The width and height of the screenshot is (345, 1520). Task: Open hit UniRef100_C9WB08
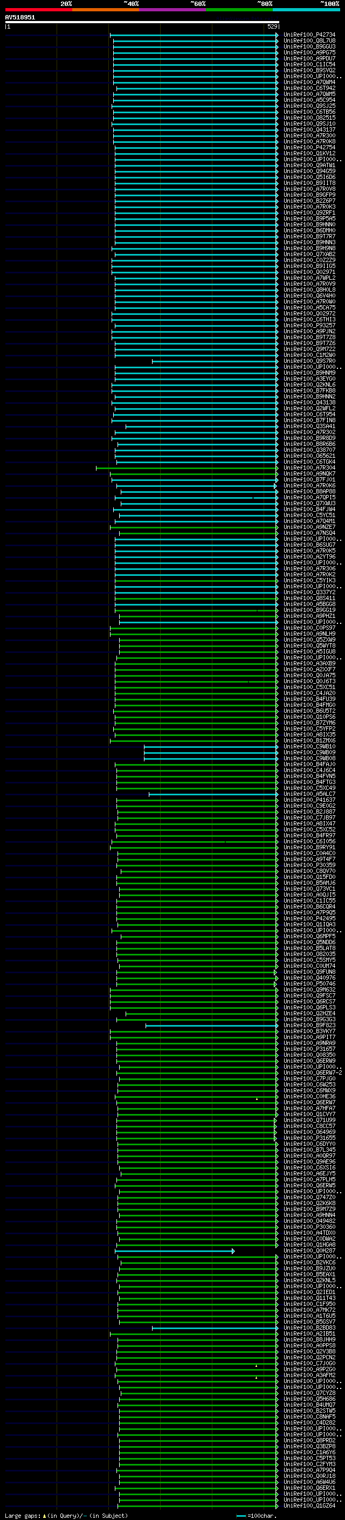click(x=309, y=758)
